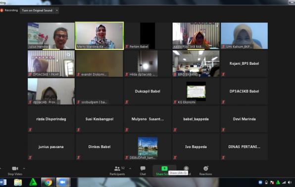Screen dimensions: 295x187
Task: Expand the caret next to Participants
Action: pos(130,168)
